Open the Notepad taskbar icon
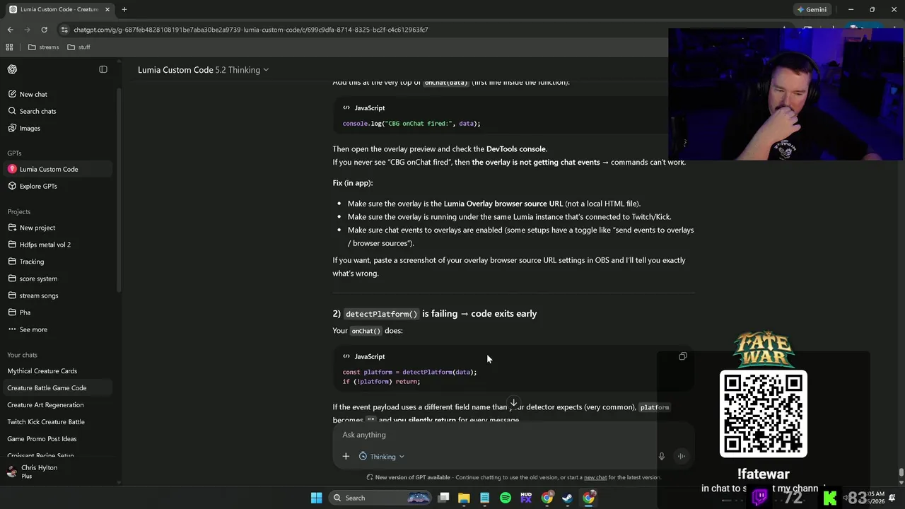 point(484,498)
